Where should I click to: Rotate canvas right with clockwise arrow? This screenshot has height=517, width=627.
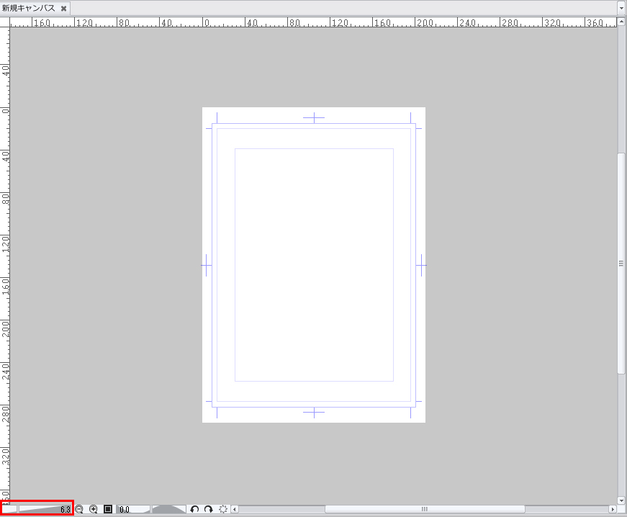208,509
